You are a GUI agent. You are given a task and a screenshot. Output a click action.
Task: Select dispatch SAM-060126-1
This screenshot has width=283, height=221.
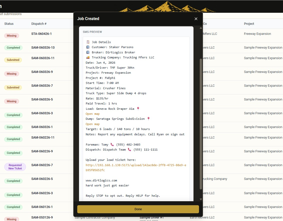click(42, 207)
